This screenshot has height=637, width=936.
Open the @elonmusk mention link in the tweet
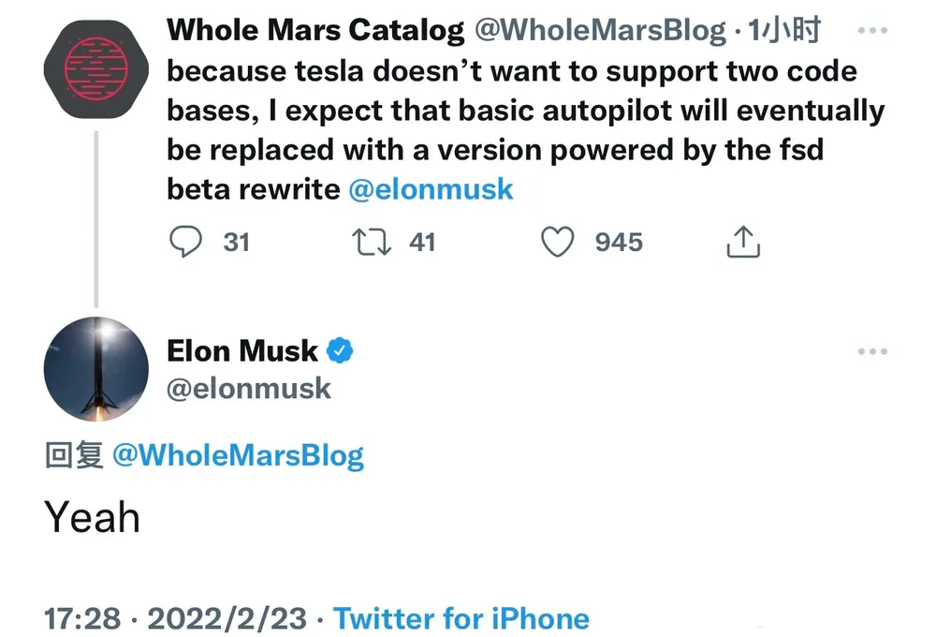coord(431,189)
